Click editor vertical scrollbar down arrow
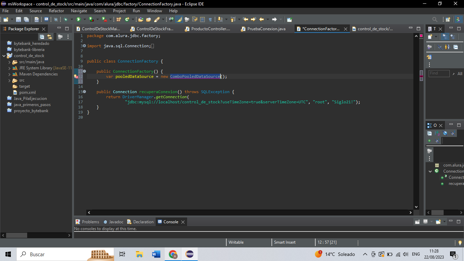Image resolution: width=464 pixels, height=261 pixels. [x=416, y=207]
